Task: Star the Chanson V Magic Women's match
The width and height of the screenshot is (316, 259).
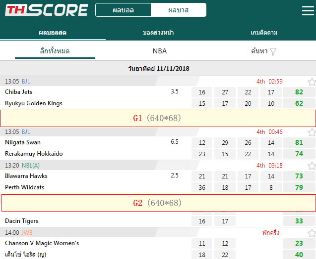Action: click(312, 233)
